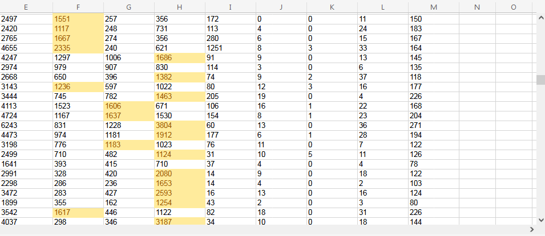The height and width of the screenshot is (236, 545).
Task: Select column K header
Action: pyautogui.click(x=332, y=7)
